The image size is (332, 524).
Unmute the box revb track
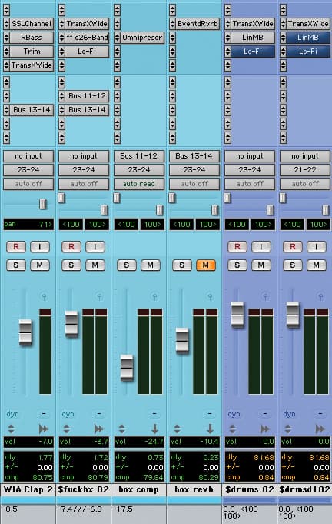coord(205,265)
